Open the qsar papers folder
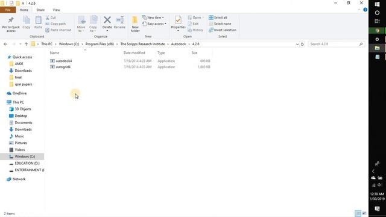This screenshot has width=386, height=217. coord(24,84)
